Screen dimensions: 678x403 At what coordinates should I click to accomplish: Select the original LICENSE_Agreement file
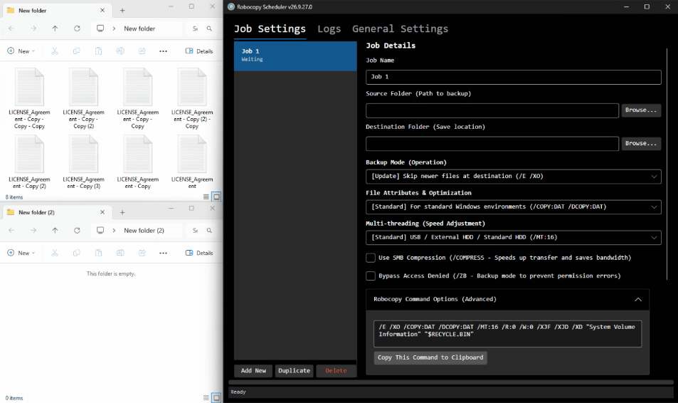(192, 162)
